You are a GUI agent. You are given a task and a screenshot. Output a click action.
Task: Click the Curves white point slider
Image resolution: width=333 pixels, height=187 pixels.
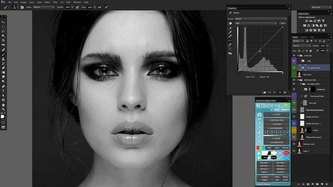click(283, 73)
